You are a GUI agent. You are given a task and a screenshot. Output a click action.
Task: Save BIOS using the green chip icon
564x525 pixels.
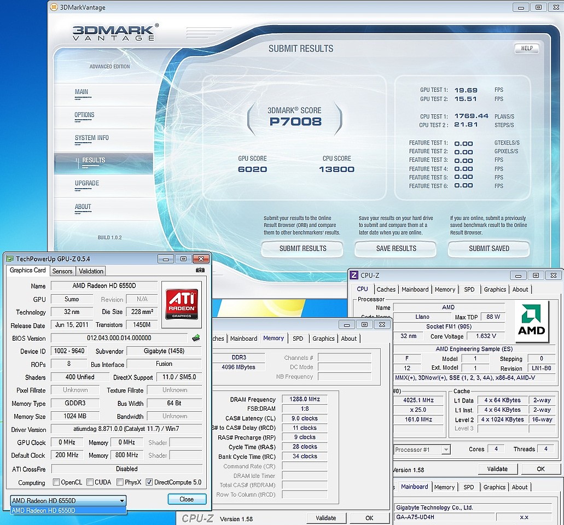point(196,338)
